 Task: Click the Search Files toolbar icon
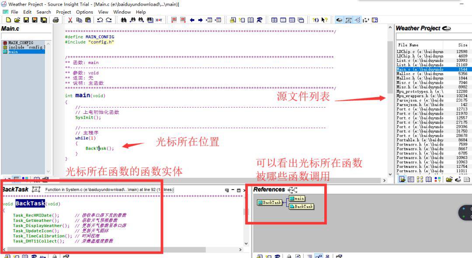pos(150,20)
